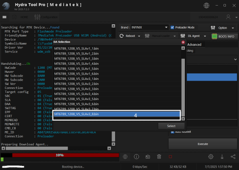The height and width of the screenshot is (170, 239).
Task: Click the account ID 190400000624
Action: (x=208, y=17)
